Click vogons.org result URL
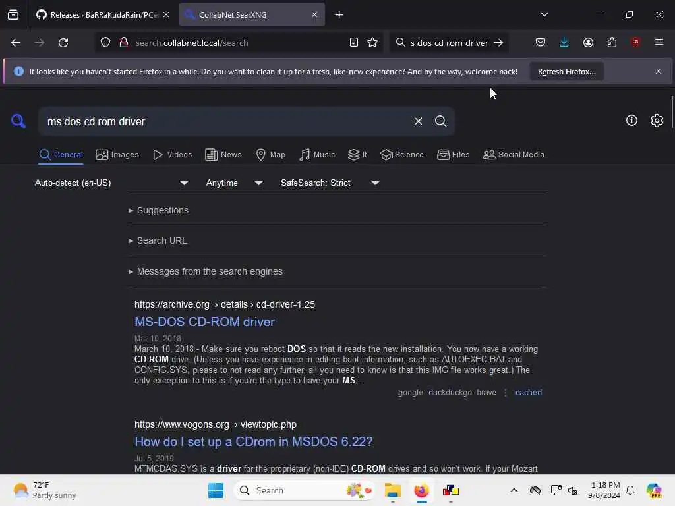 point(216,424)
